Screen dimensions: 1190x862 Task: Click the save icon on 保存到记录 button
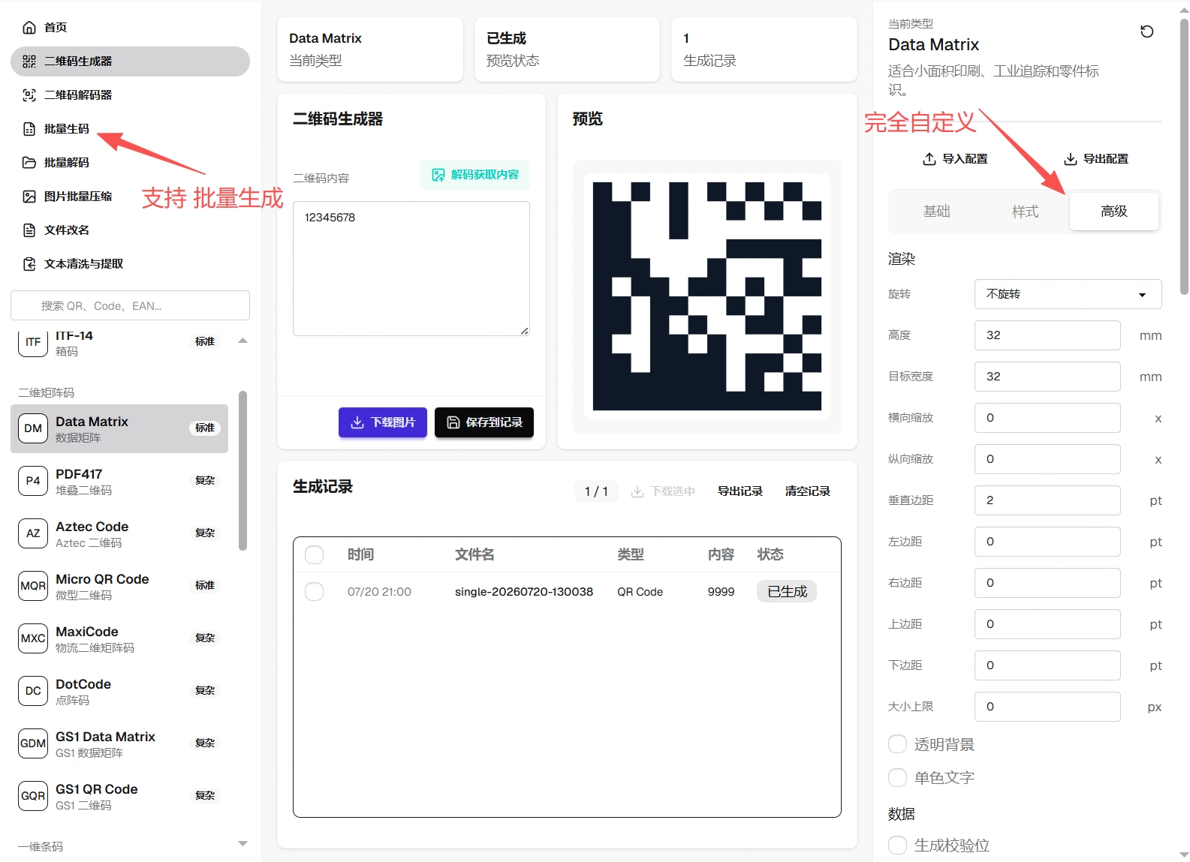(x=453, y=422)
